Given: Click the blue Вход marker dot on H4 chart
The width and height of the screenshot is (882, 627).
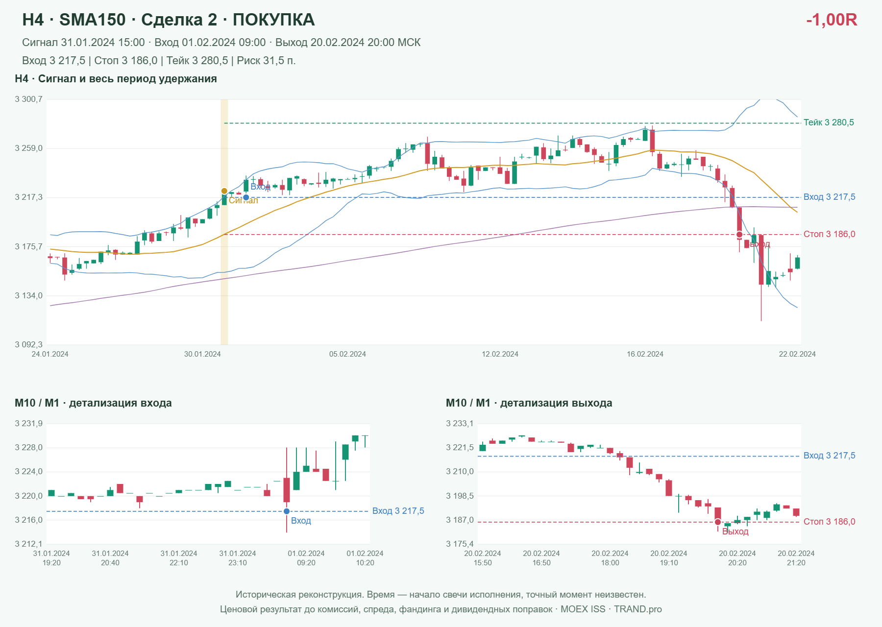Looking at the screenshot, I should pos(246,197).
